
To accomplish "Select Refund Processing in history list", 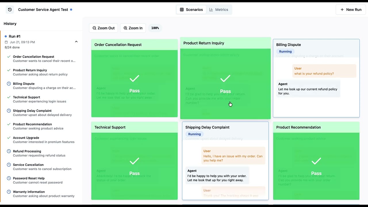I will click(x=41, y=153).
